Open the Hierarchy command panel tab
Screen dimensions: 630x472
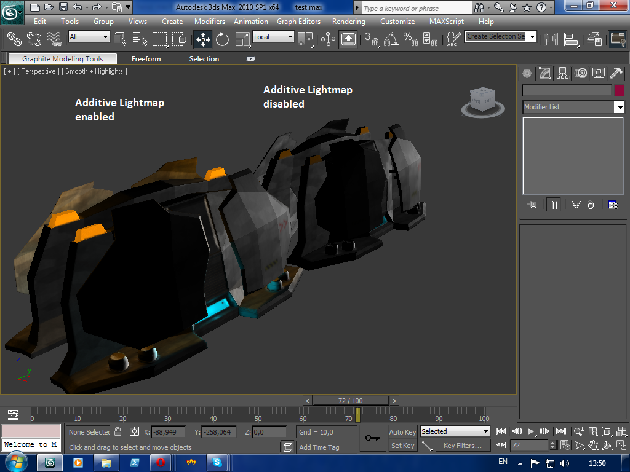point(562,73)
